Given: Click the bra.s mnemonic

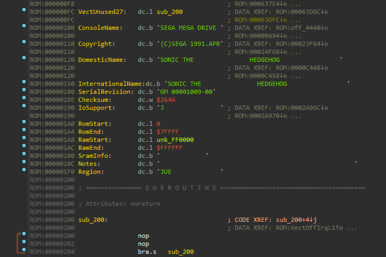Looking at the screenshot, I should point(147,252).
